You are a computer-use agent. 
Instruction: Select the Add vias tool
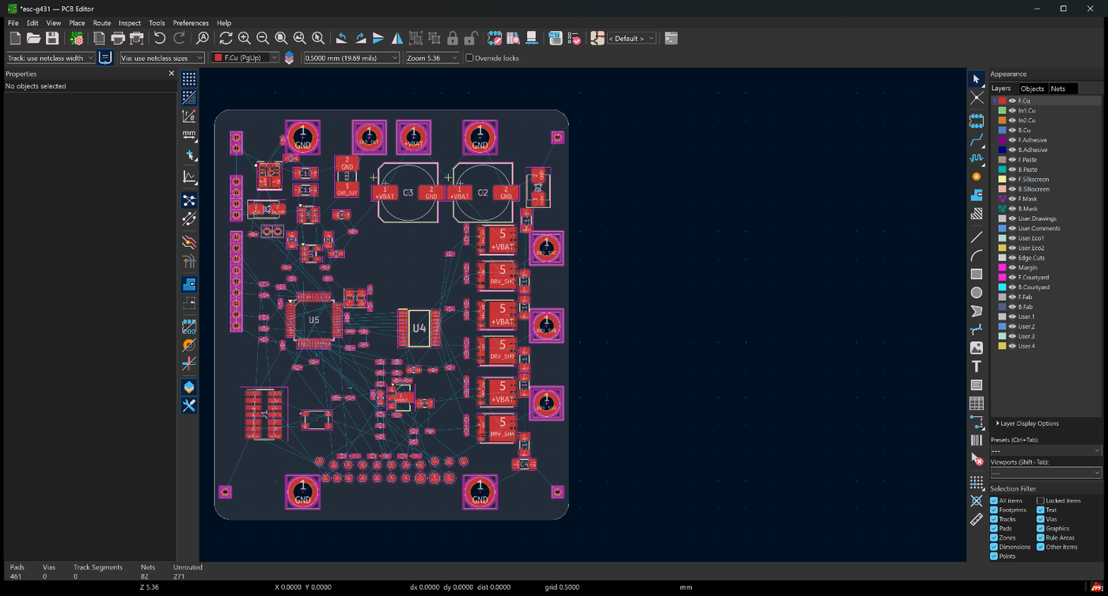click(x=977, y=177)
